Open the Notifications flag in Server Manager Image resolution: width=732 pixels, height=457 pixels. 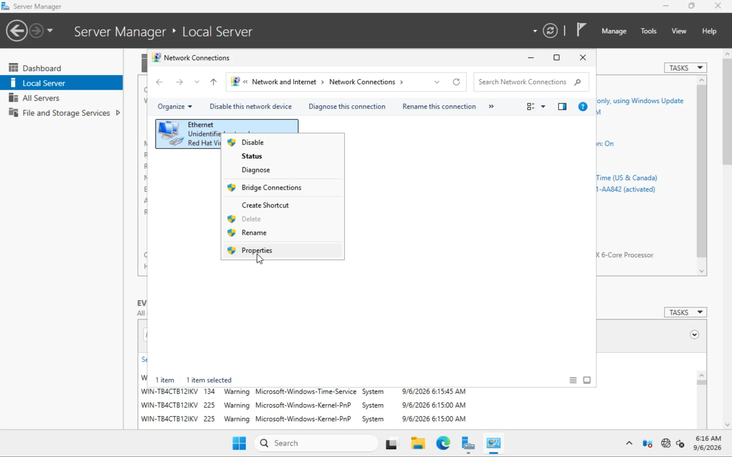(581, 30)
